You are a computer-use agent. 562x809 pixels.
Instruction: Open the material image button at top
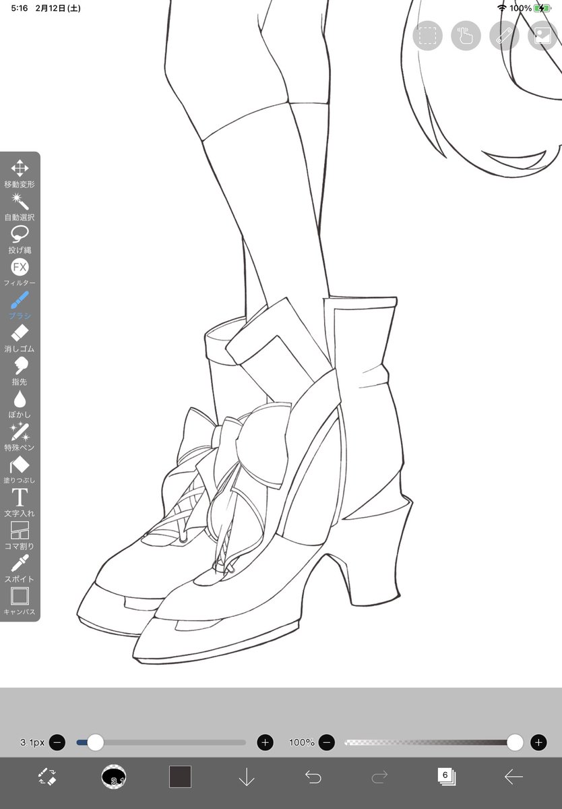point(542,35)
